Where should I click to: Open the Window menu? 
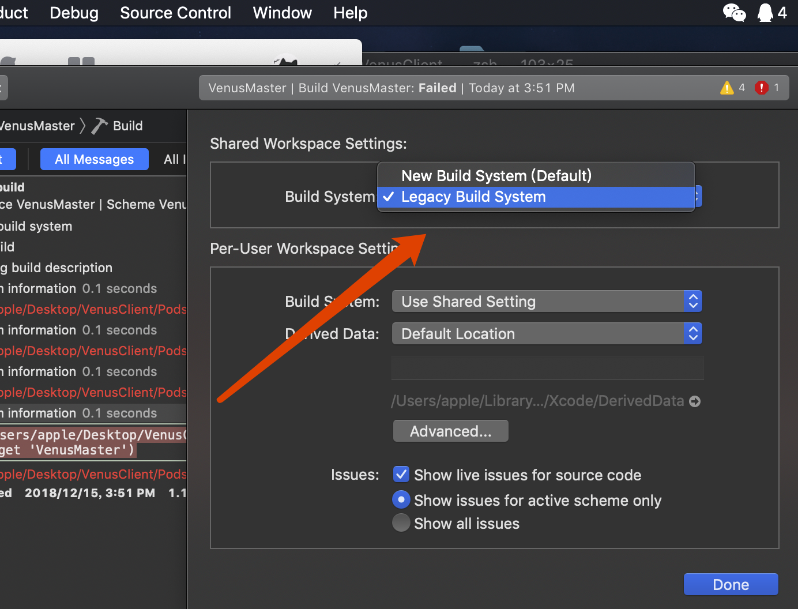pos(283,13)
